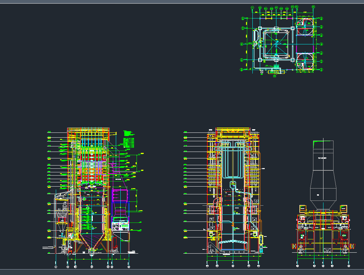Click crossed box at bottom of chimney elevation
Viewport: 364px width, 275px height.
(x=327, y=250)
